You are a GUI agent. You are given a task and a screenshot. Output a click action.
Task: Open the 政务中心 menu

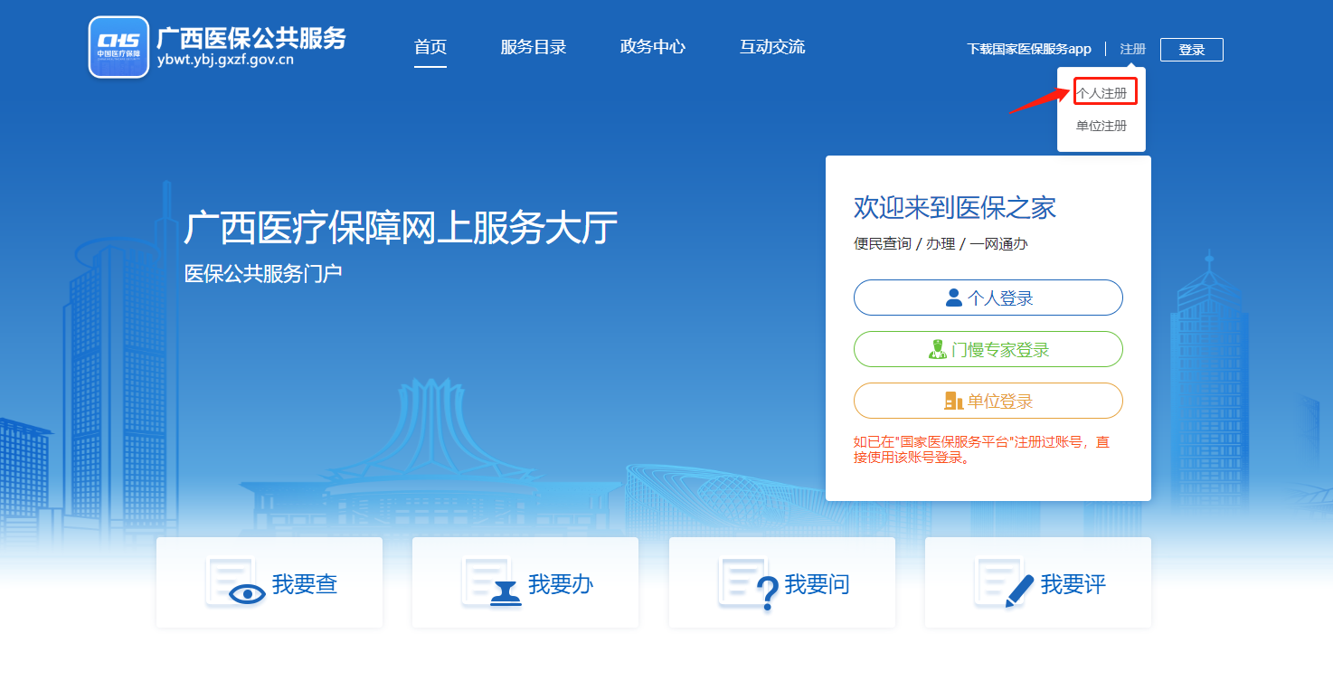653,48
